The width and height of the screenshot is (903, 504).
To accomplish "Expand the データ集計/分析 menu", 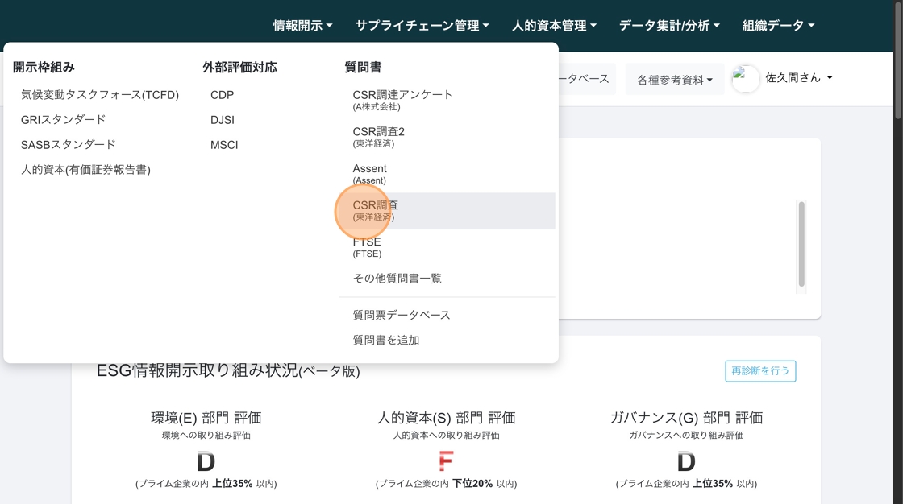I will pos(669,26).
